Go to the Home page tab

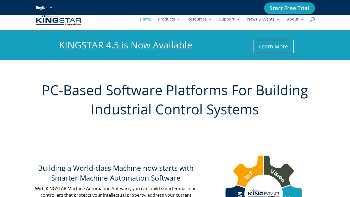coord(145,19)
